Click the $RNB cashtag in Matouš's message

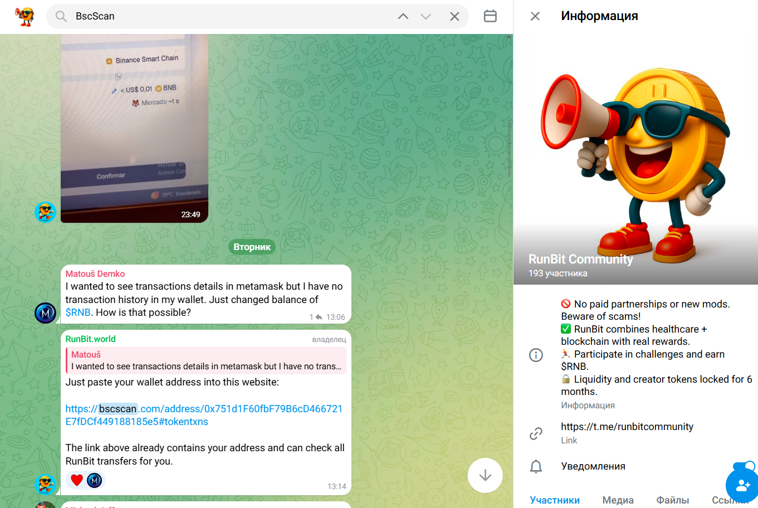78,312
